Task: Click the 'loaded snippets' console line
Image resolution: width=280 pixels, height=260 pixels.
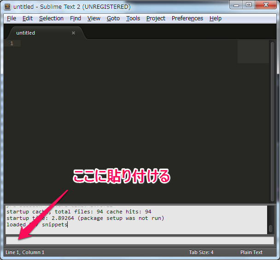Action: 37,225
